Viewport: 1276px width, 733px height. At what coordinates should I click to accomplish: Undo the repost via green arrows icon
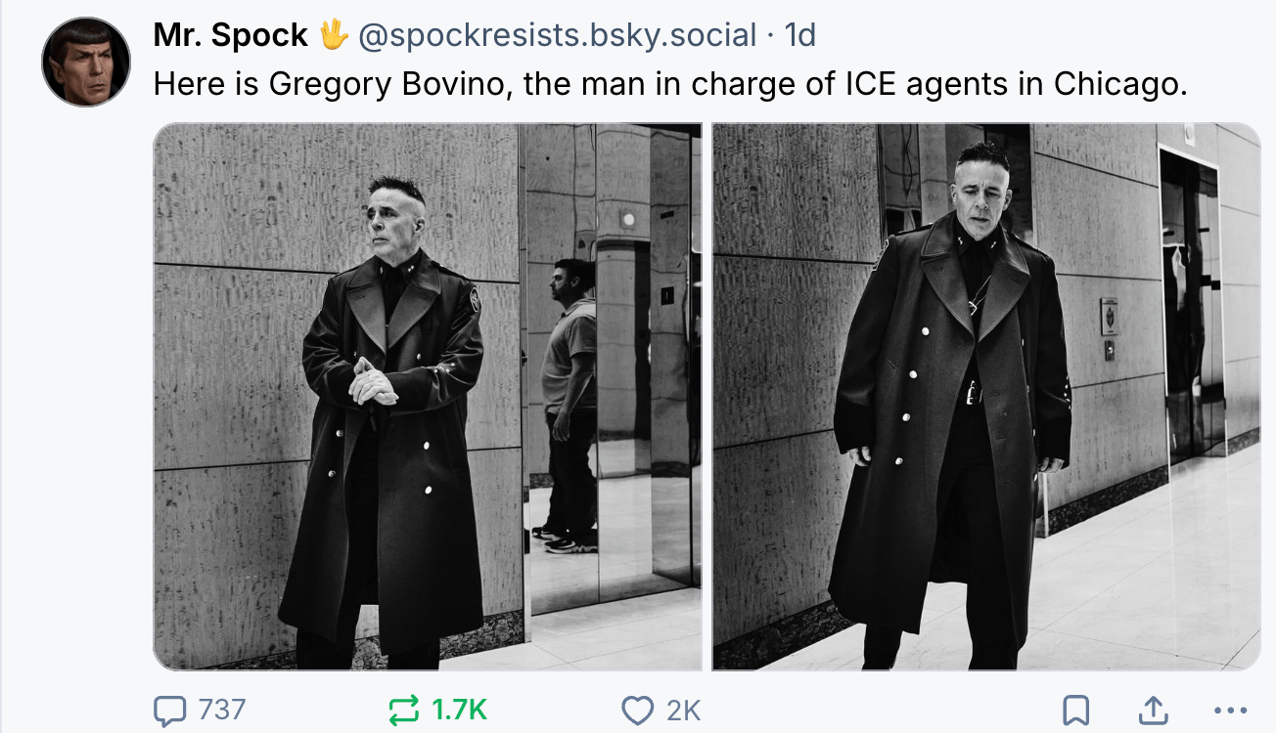403,711
